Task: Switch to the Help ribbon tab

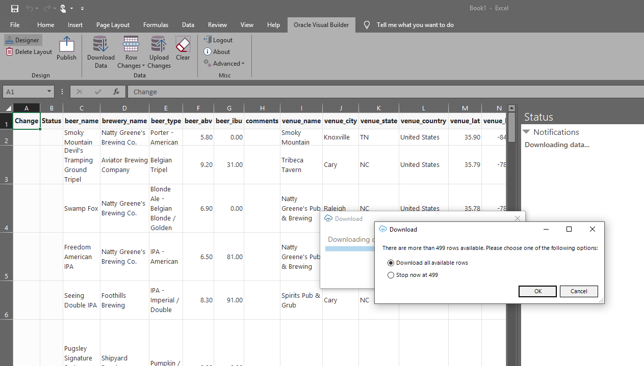Action: 273,24
